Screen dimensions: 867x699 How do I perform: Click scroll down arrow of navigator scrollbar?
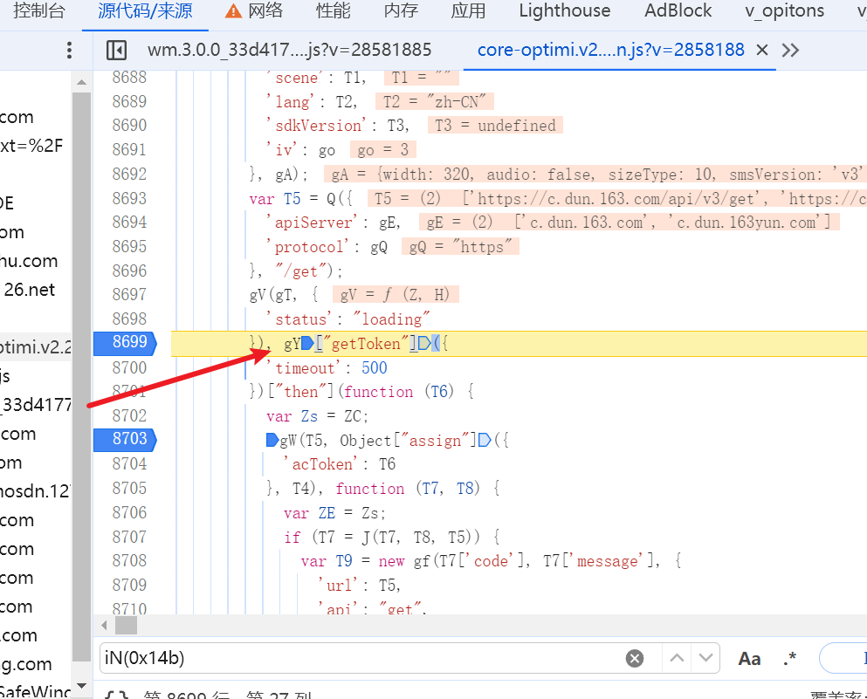pos(82,686)
